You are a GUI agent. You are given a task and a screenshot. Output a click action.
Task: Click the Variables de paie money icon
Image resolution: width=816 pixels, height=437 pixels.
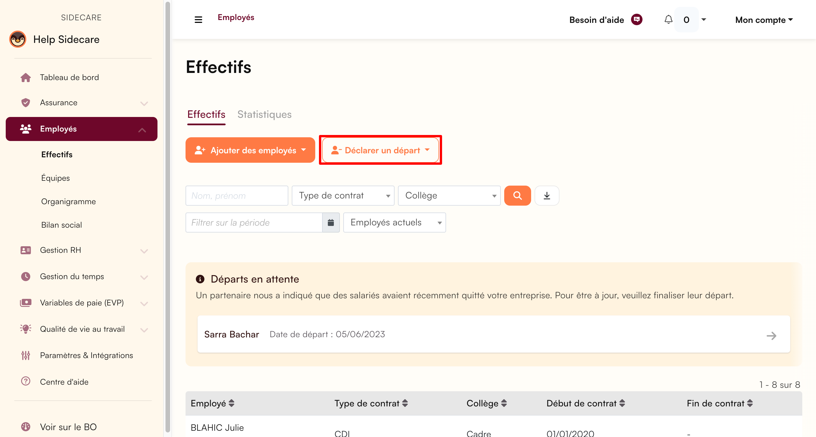point(26,303)
